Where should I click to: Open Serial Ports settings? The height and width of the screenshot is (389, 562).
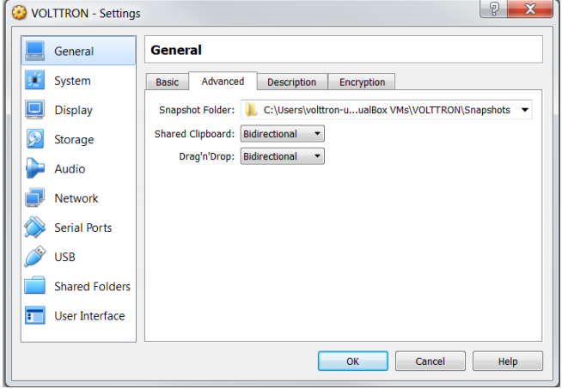click(x=78, y=228)
